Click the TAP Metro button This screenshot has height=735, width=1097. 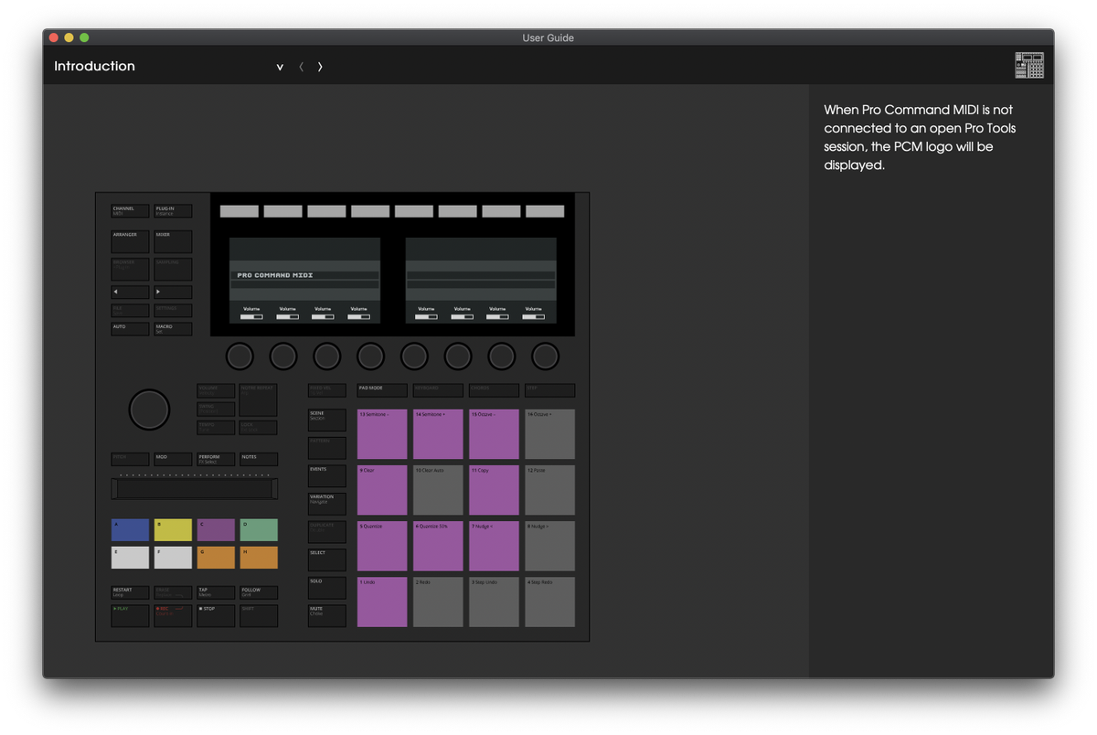(216, 592)
